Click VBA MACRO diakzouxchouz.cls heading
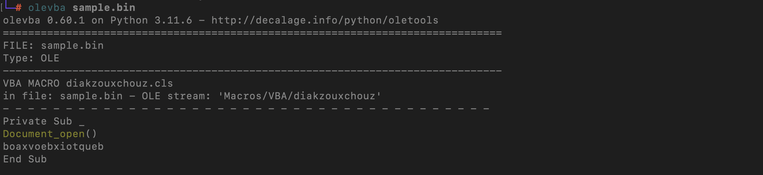 (x=88, y=83)
